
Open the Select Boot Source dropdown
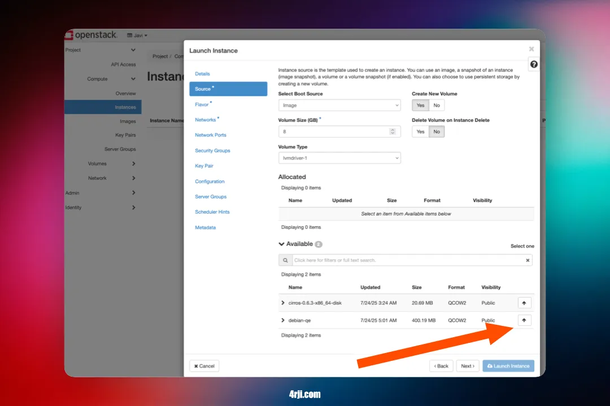coord(339,105)
